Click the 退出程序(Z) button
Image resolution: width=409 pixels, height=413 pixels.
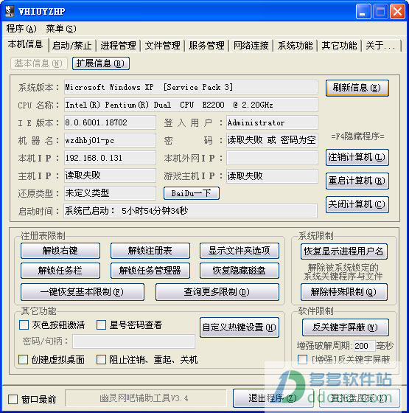(x=273, y=398)
